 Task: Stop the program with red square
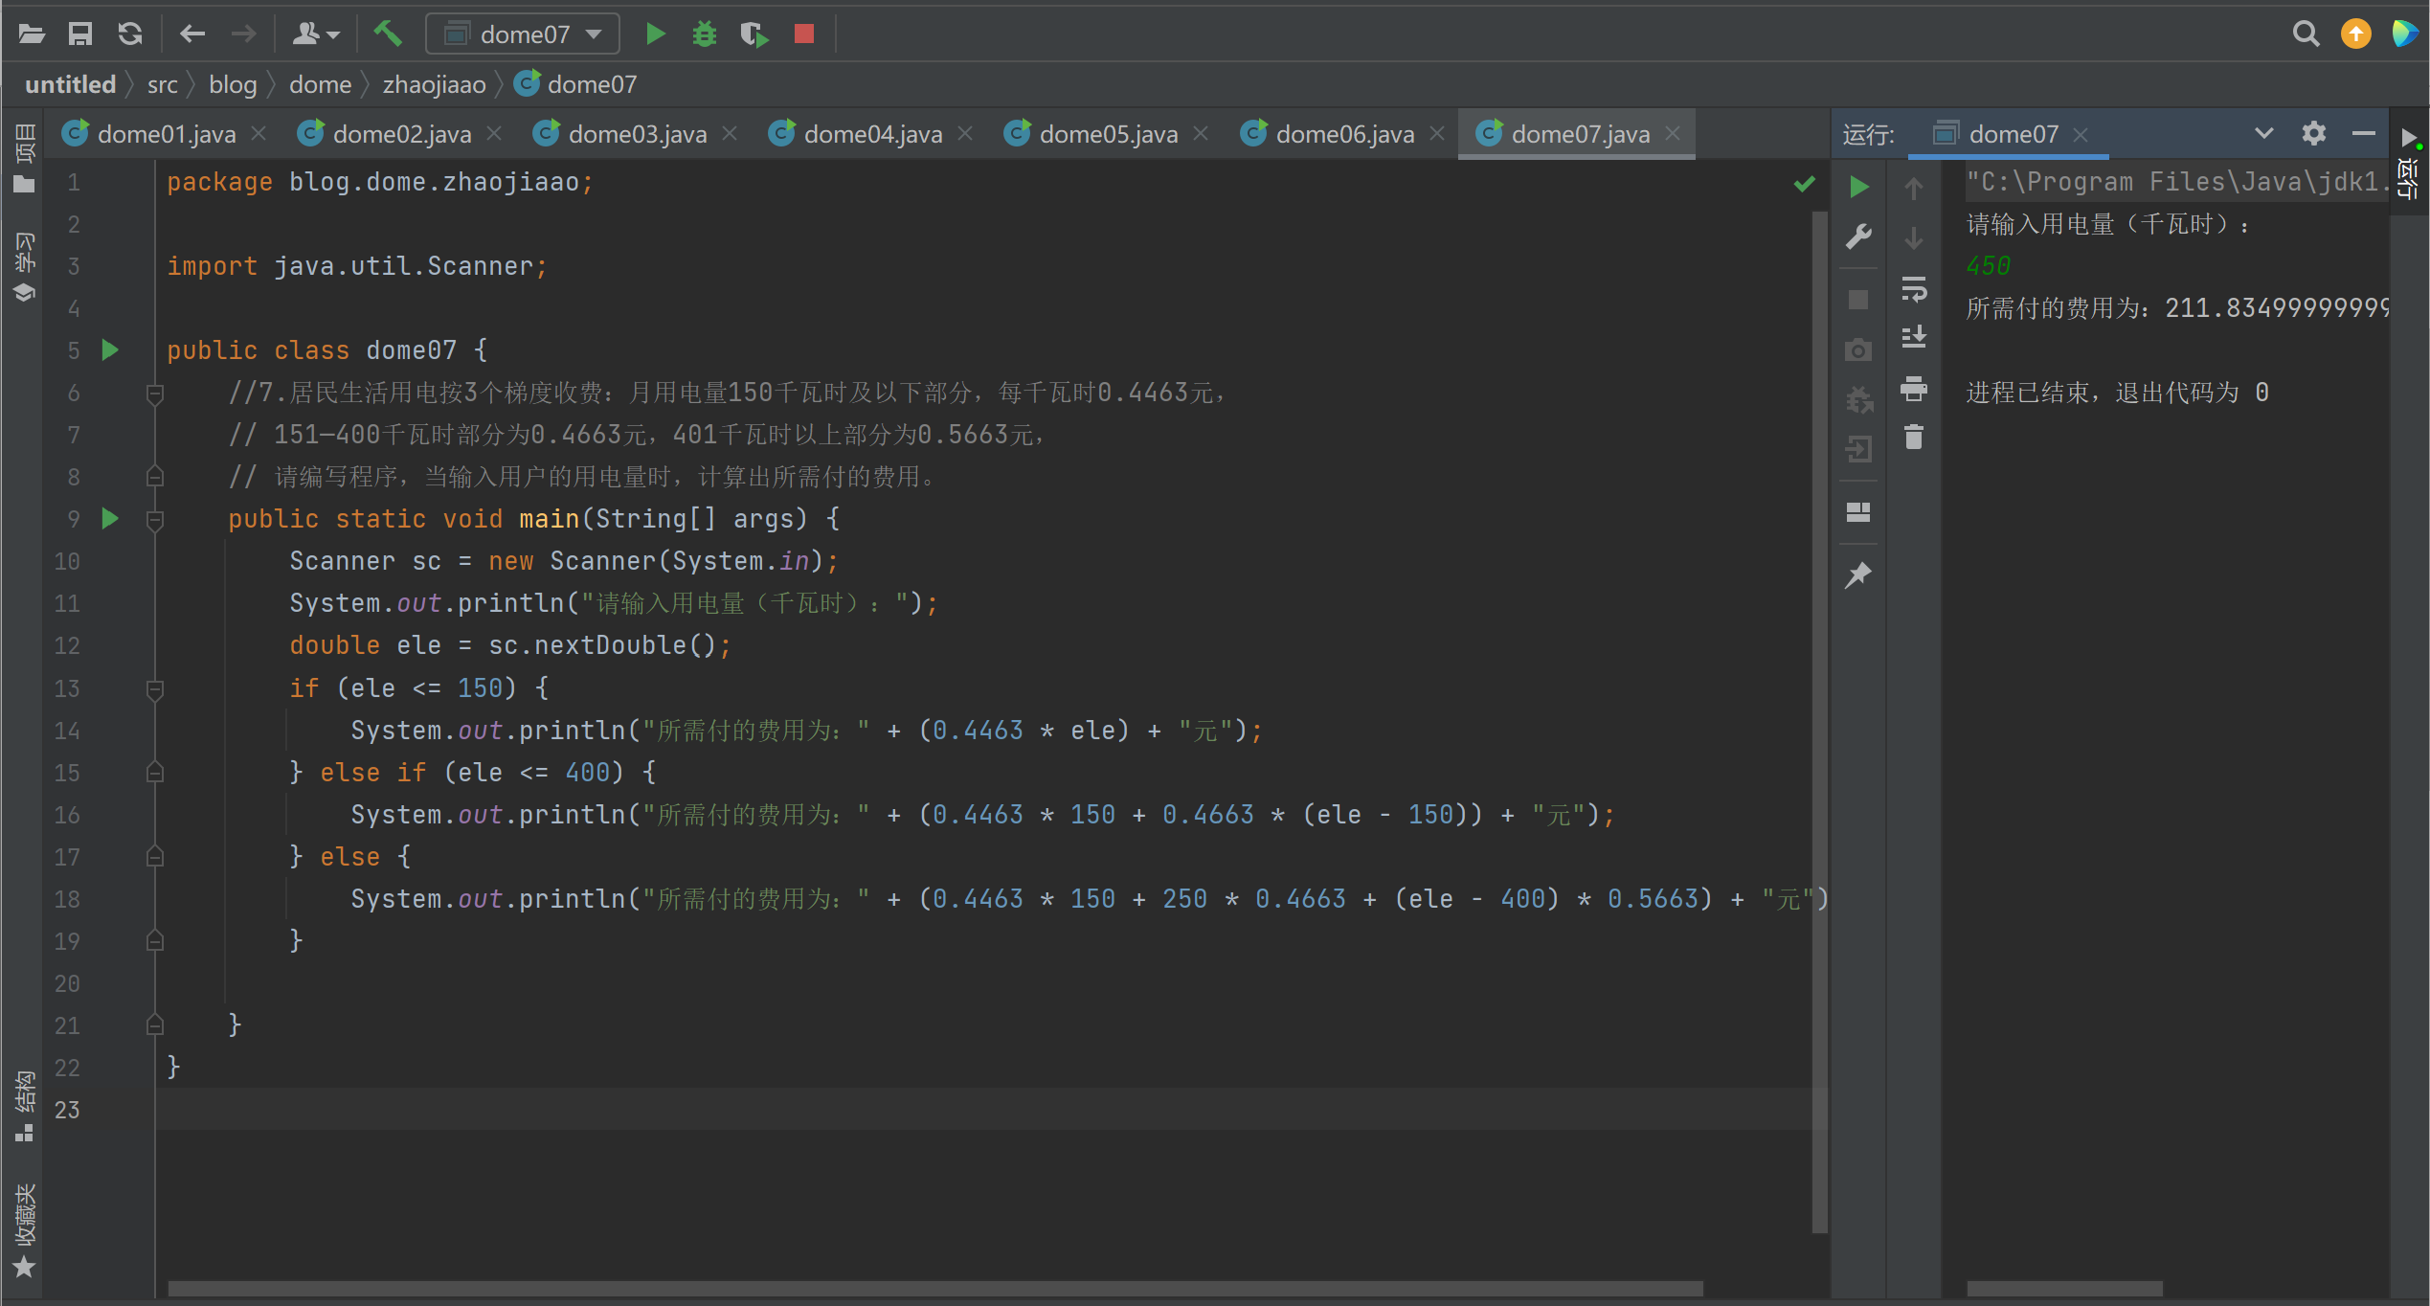pyautogui.click(x=804, y=34)
